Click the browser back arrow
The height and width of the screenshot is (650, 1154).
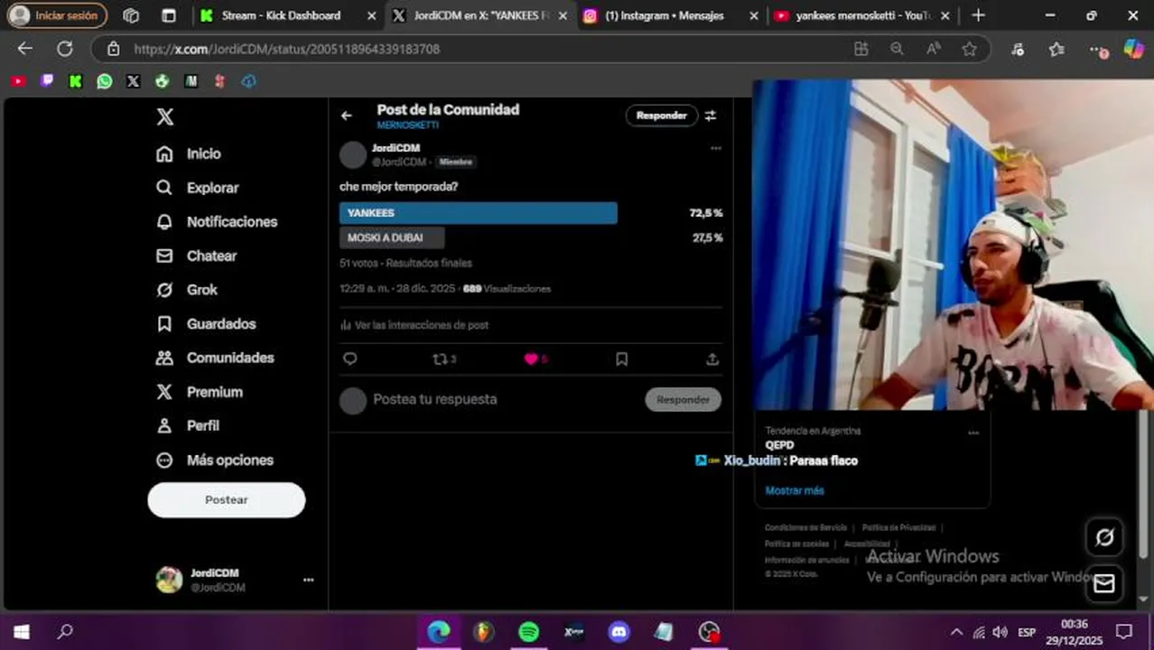25,49
